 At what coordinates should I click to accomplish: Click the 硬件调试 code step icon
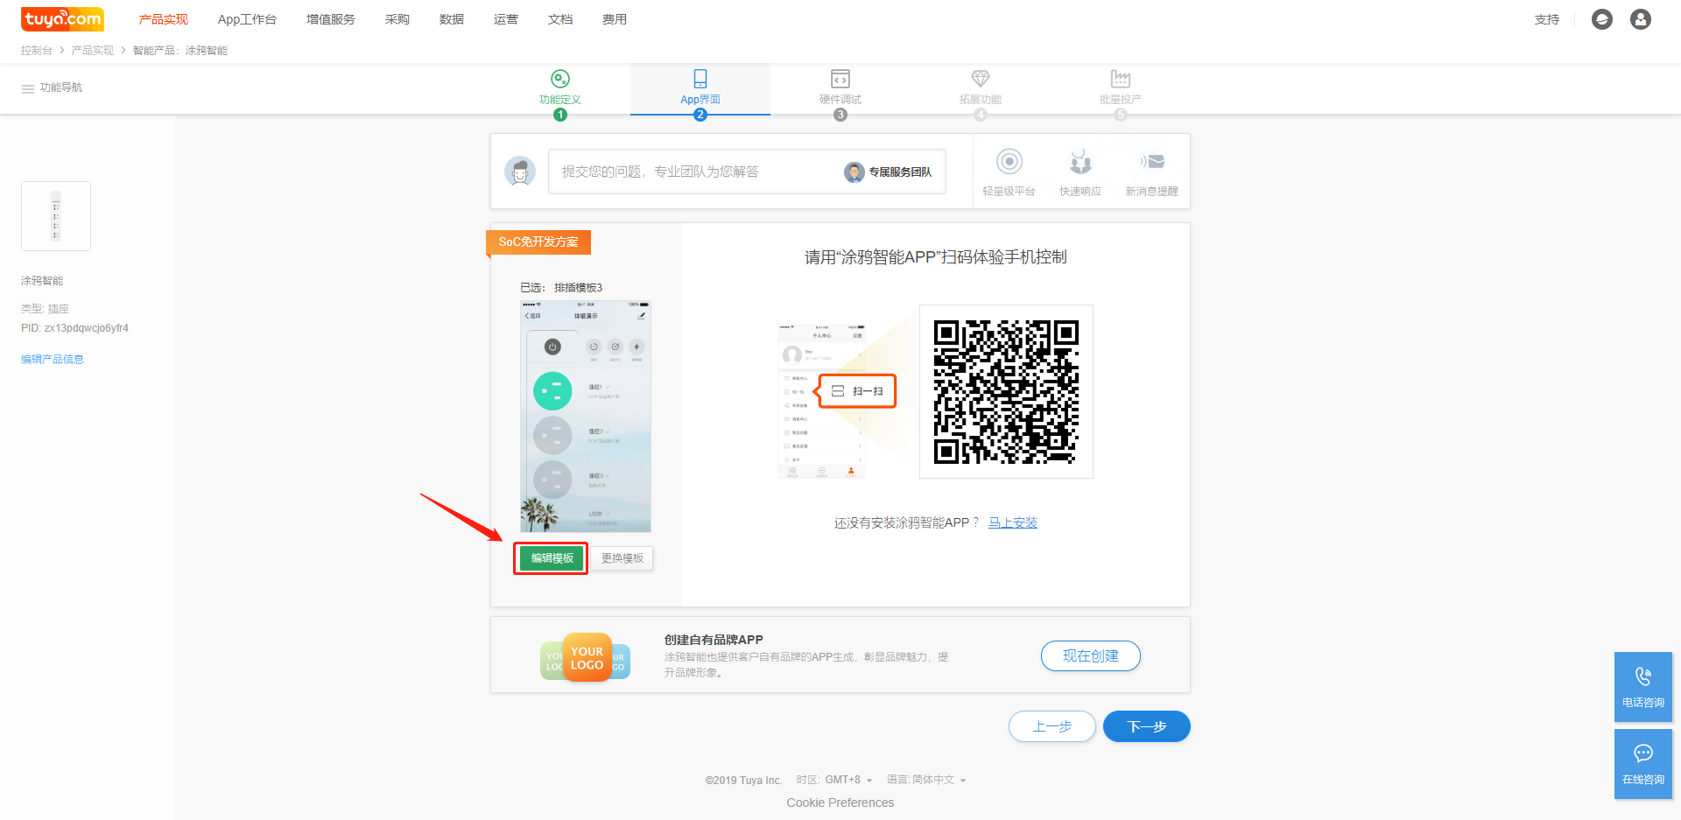point(840,79)
